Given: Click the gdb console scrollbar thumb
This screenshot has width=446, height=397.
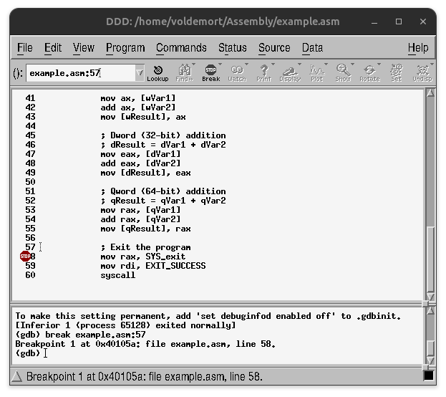Looking at the screenshot, I should click(x=431, y=348).
